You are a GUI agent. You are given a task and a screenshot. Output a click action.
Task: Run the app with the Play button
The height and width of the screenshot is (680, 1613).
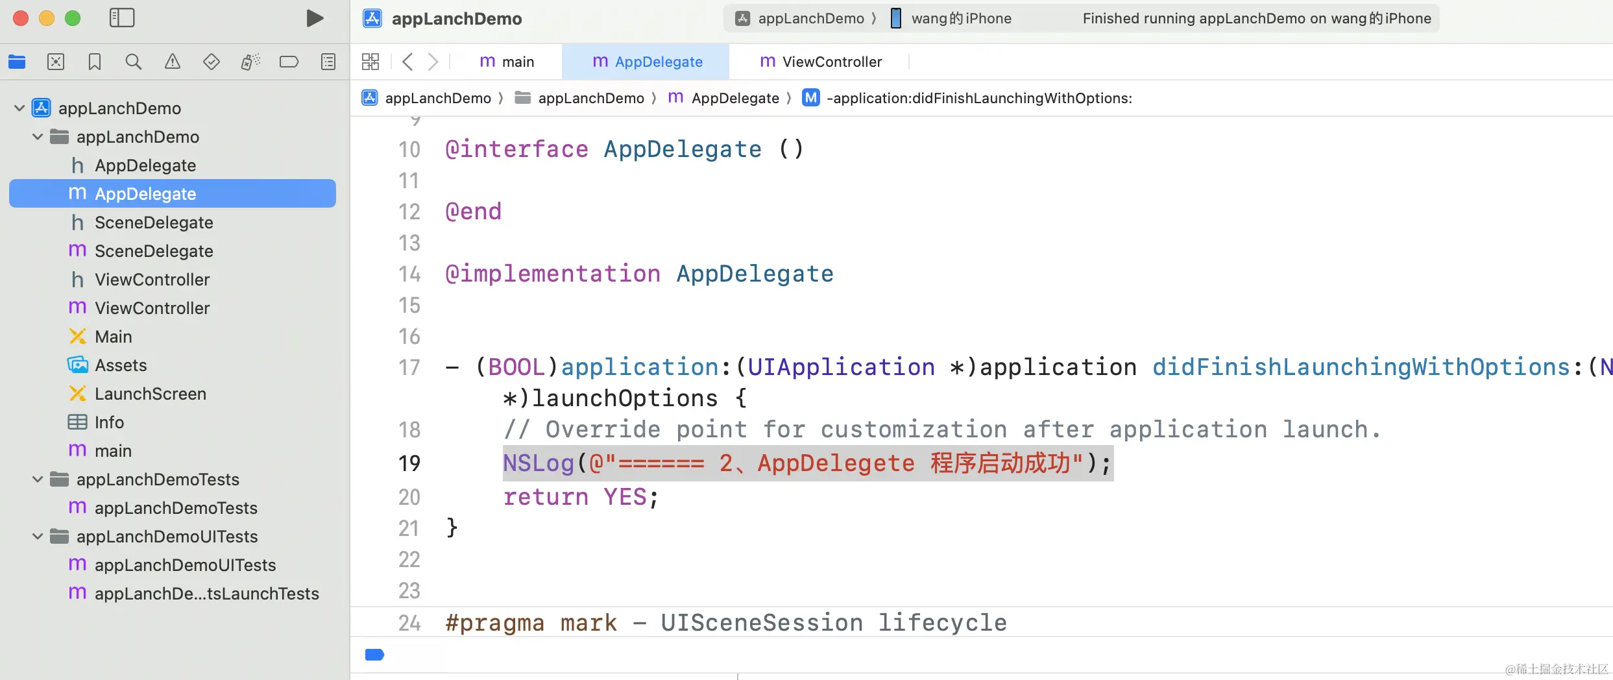315,18
